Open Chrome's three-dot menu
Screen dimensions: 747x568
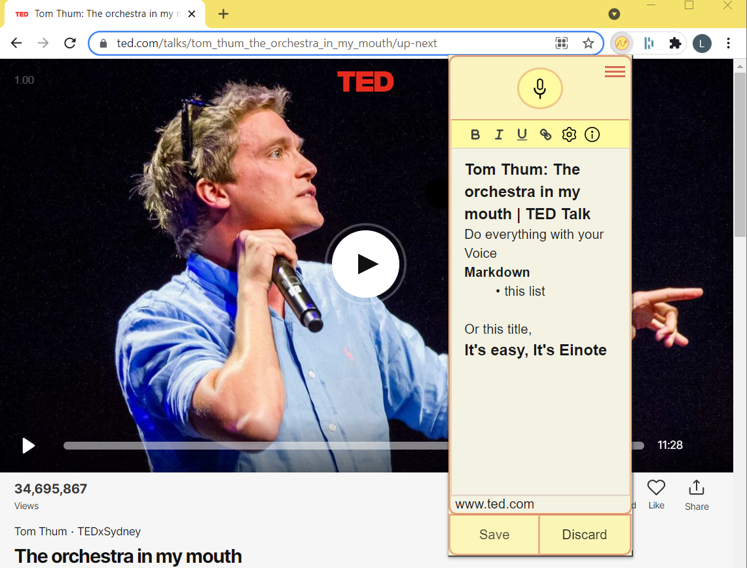coord(728,43)
